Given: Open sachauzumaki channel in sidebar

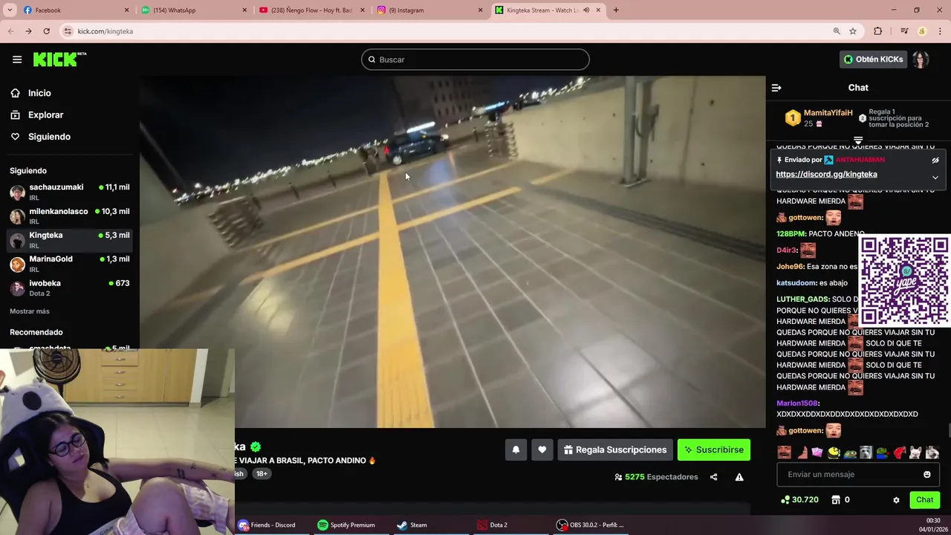Looking at the screenshot, I should point(70,192).
